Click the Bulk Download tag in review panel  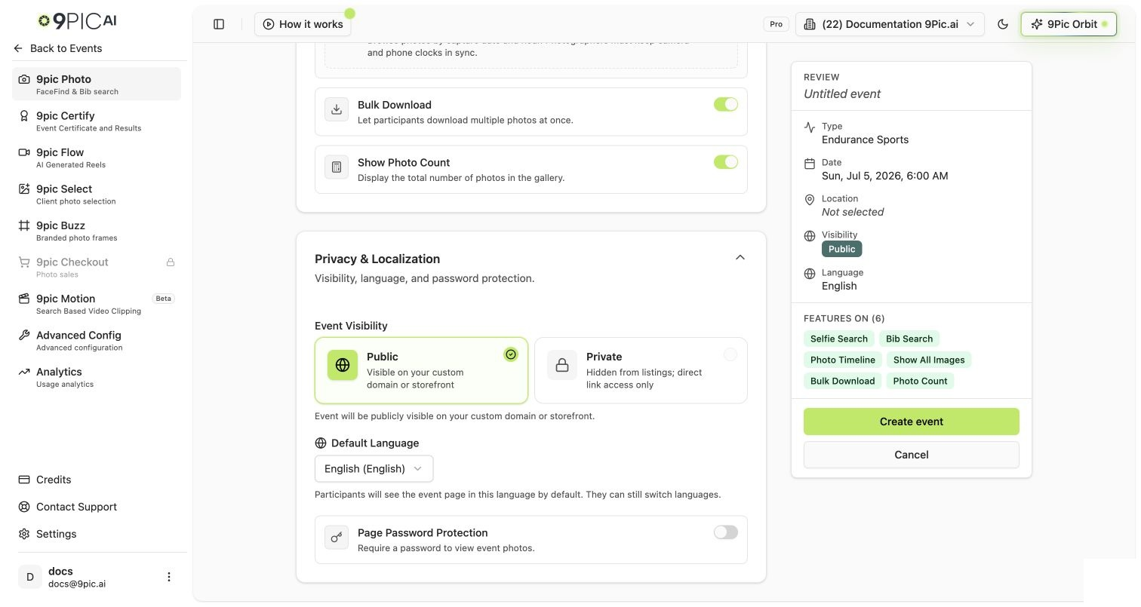point(842,381)
